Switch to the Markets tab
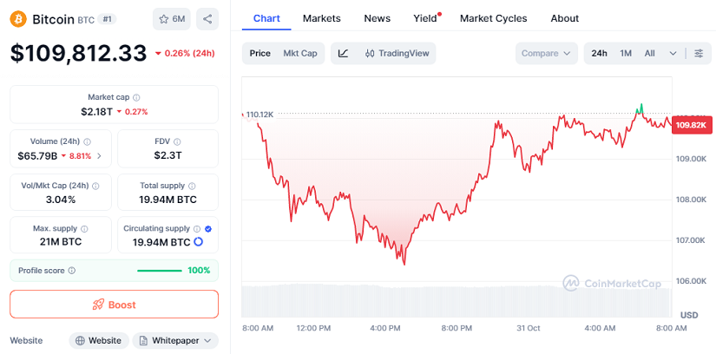 click(x=321, y=19)
